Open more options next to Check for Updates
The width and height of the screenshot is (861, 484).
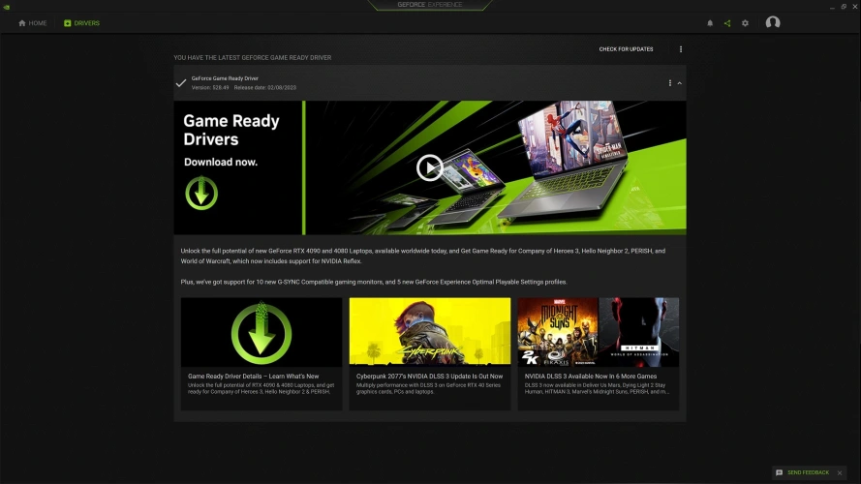pyautogui.click(x=681, y=49)
